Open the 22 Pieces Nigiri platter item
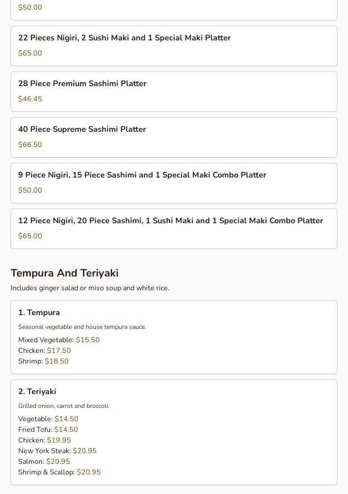The image size is (348, 494). point(124,38)
